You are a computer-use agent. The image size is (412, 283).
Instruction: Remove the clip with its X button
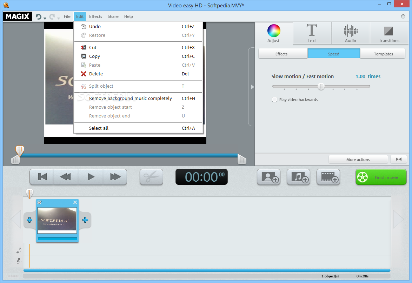pyautogui.click(x=75, y=202)
